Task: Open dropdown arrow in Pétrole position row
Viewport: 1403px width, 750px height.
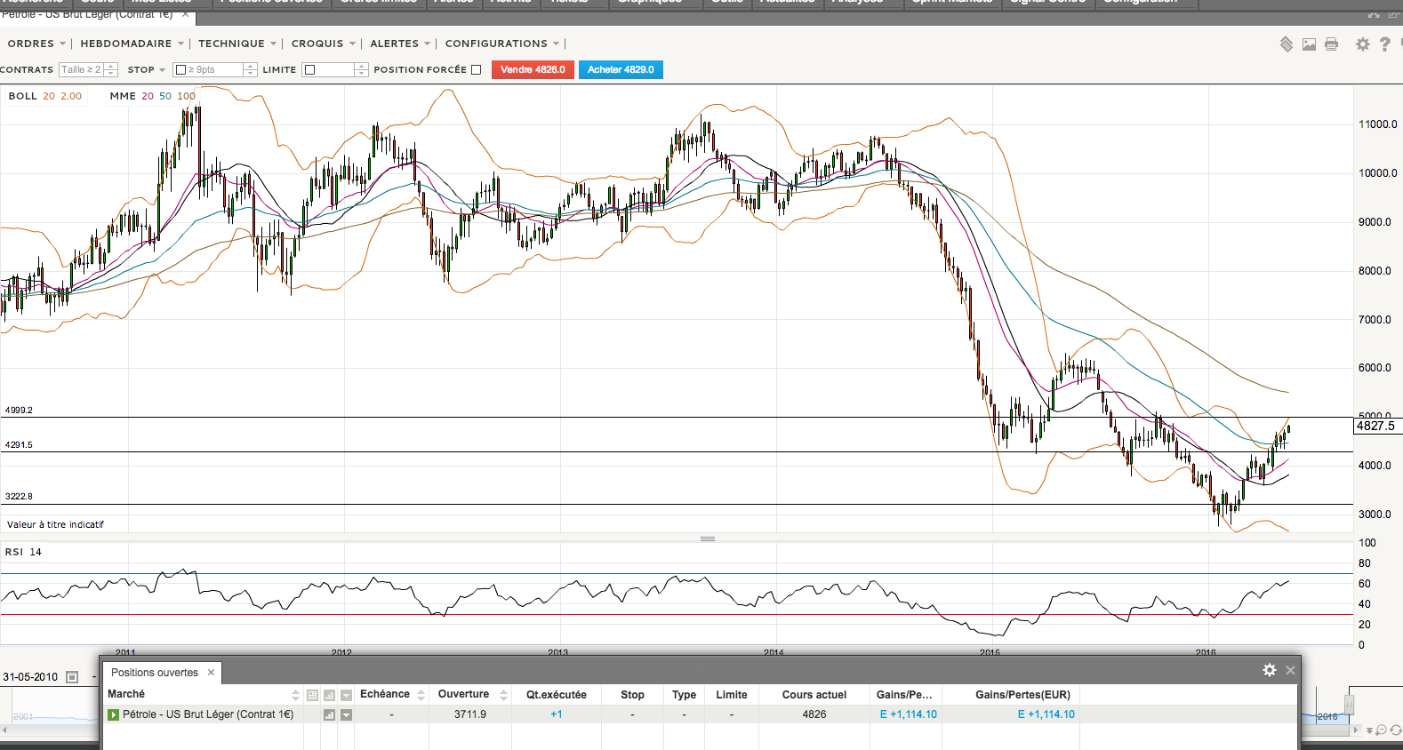Action: [x=347, y=714]
